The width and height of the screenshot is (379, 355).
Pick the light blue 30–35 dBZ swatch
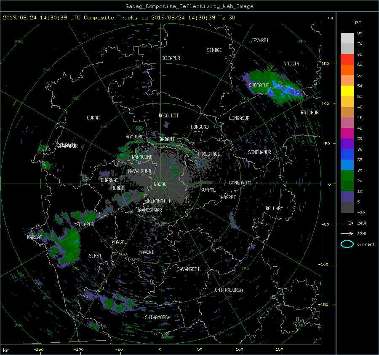pyautogui.click(x=347, y=165)
